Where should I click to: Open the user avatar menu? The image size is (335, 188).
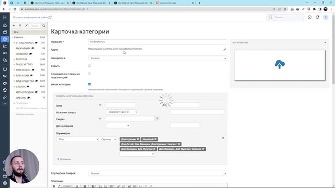click(x=326, y=17)
